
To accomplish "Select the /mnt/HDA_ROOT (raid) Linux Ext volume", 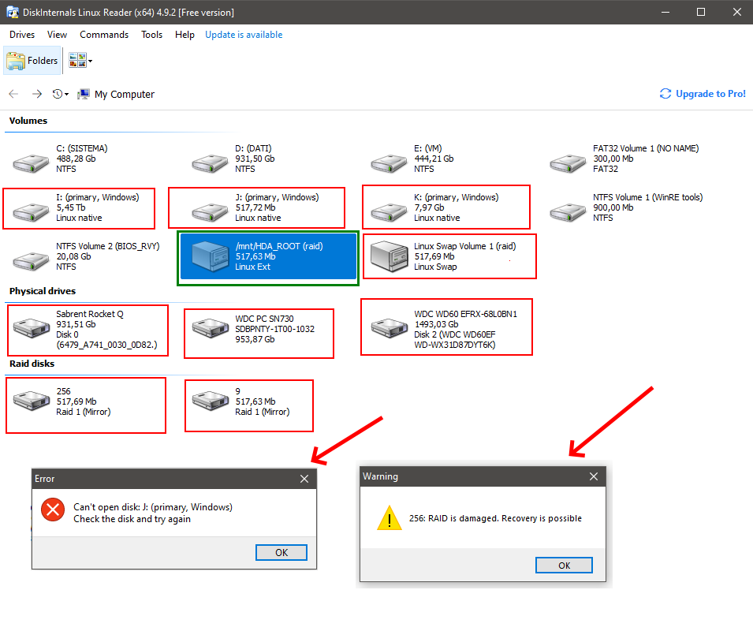I will coord(268,256).
